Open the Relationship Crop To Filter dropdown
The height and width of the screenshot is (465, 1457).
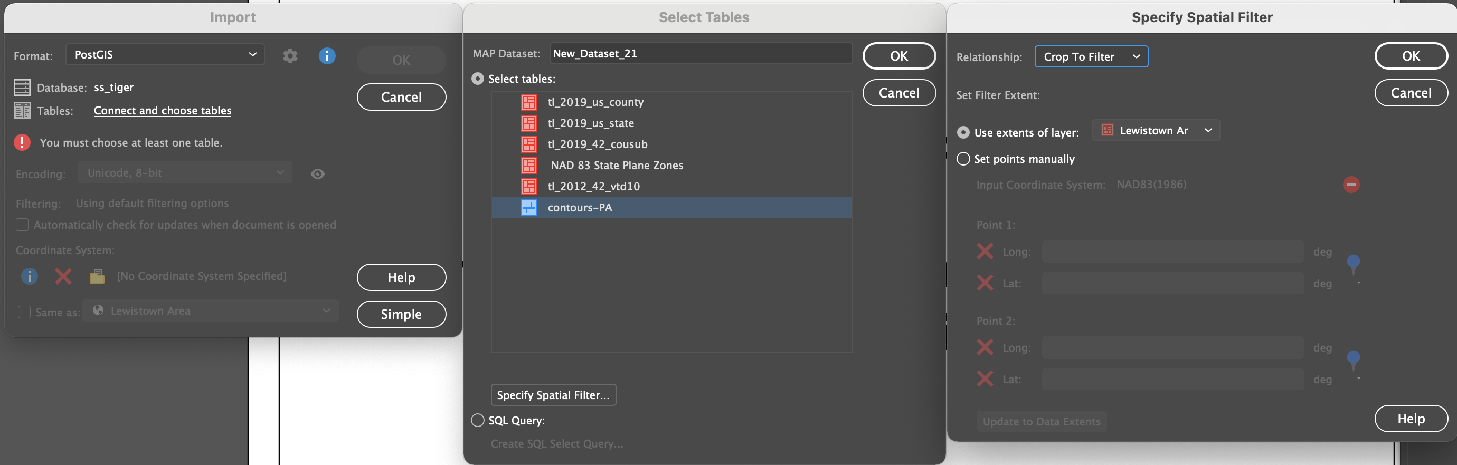[1091, 57]
